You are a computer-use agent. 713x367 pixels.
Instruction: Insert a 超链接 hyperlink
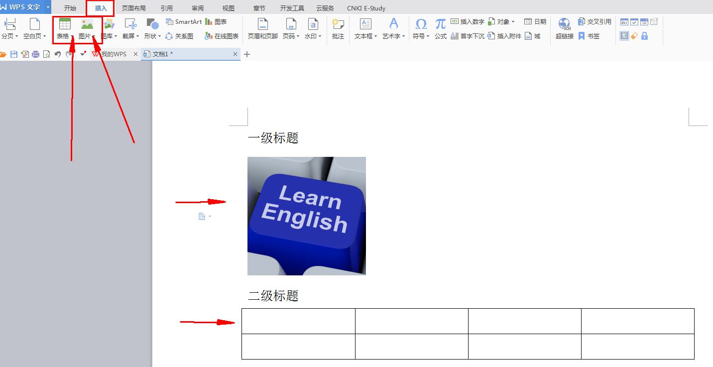tap(565, 28)
